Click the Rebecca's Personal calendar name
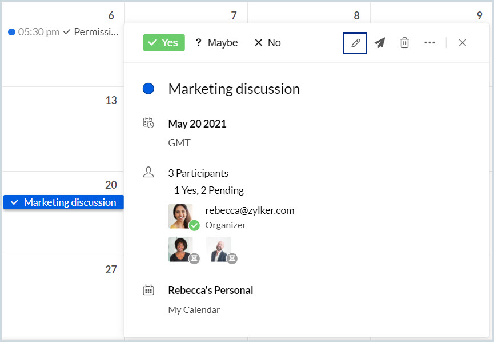 tap(210, 290)
